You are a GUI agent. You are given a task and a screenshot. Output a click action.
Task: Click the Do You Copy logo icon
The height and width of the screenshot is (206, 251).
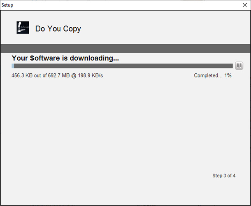click(x=23, y=28)
